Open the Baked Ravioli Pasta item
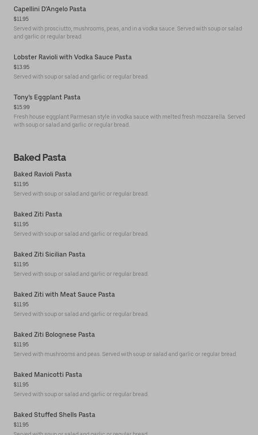The width and height of the screenshot is (258, 435). [42, 174]
